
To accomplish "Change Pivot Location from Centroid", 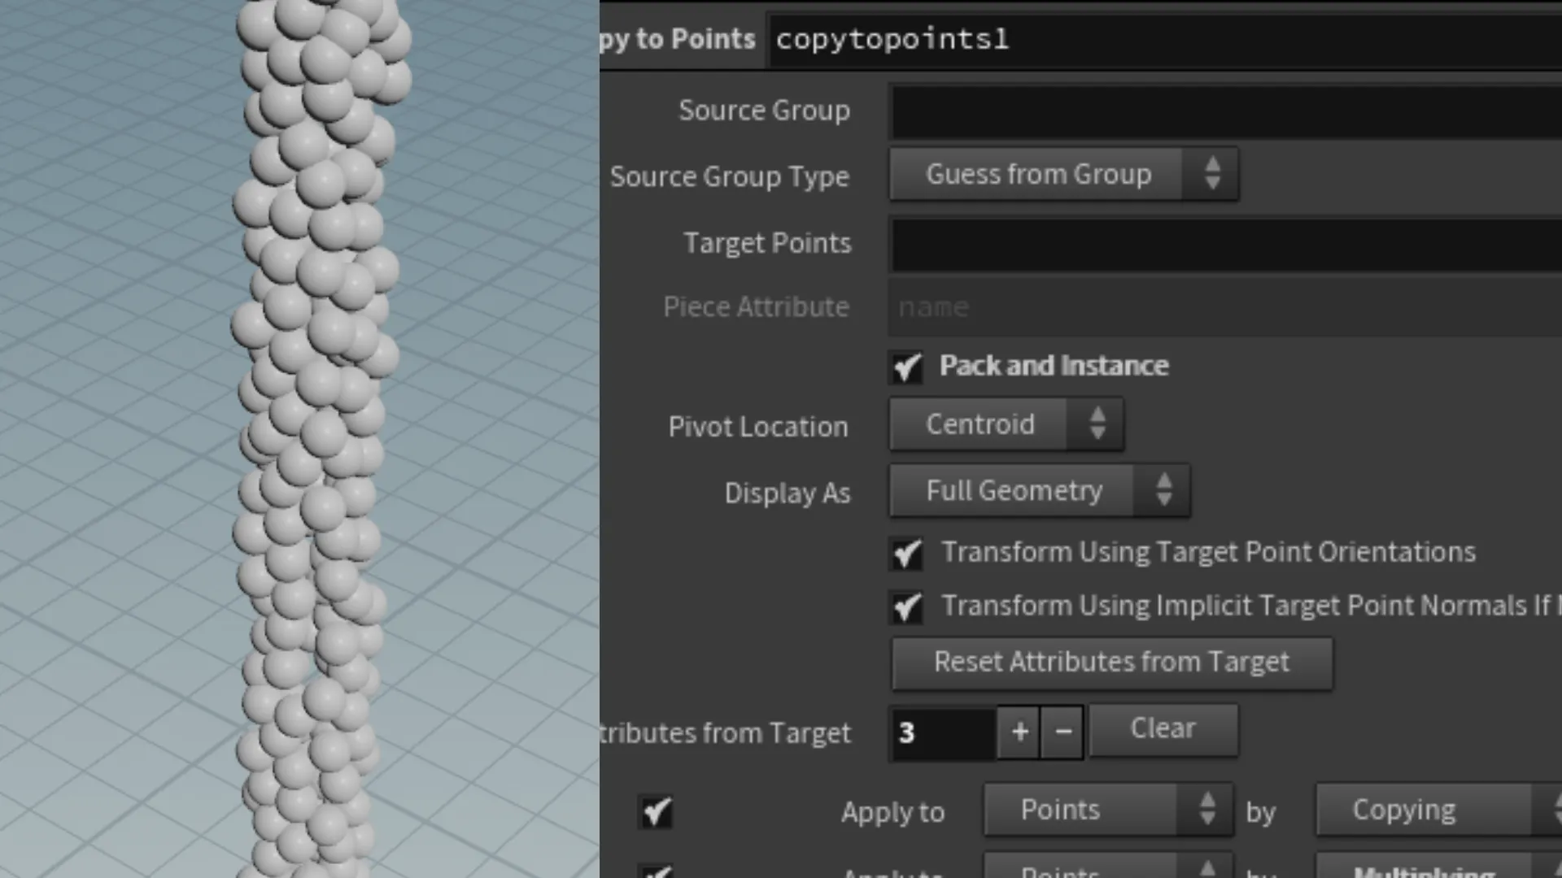I will point(980,424).
